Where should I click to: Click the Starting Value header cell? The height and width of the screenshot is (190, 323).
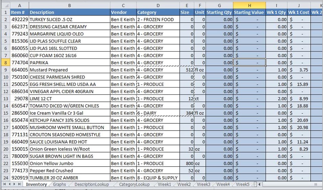[249, 12]
